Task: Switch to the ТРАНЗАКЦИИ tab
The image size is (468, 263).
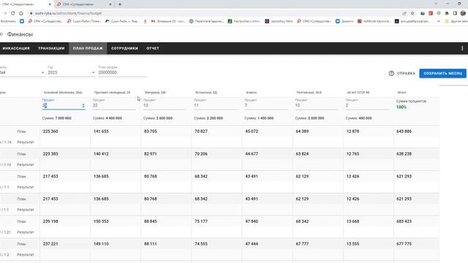Action: (x=51, y=48)
